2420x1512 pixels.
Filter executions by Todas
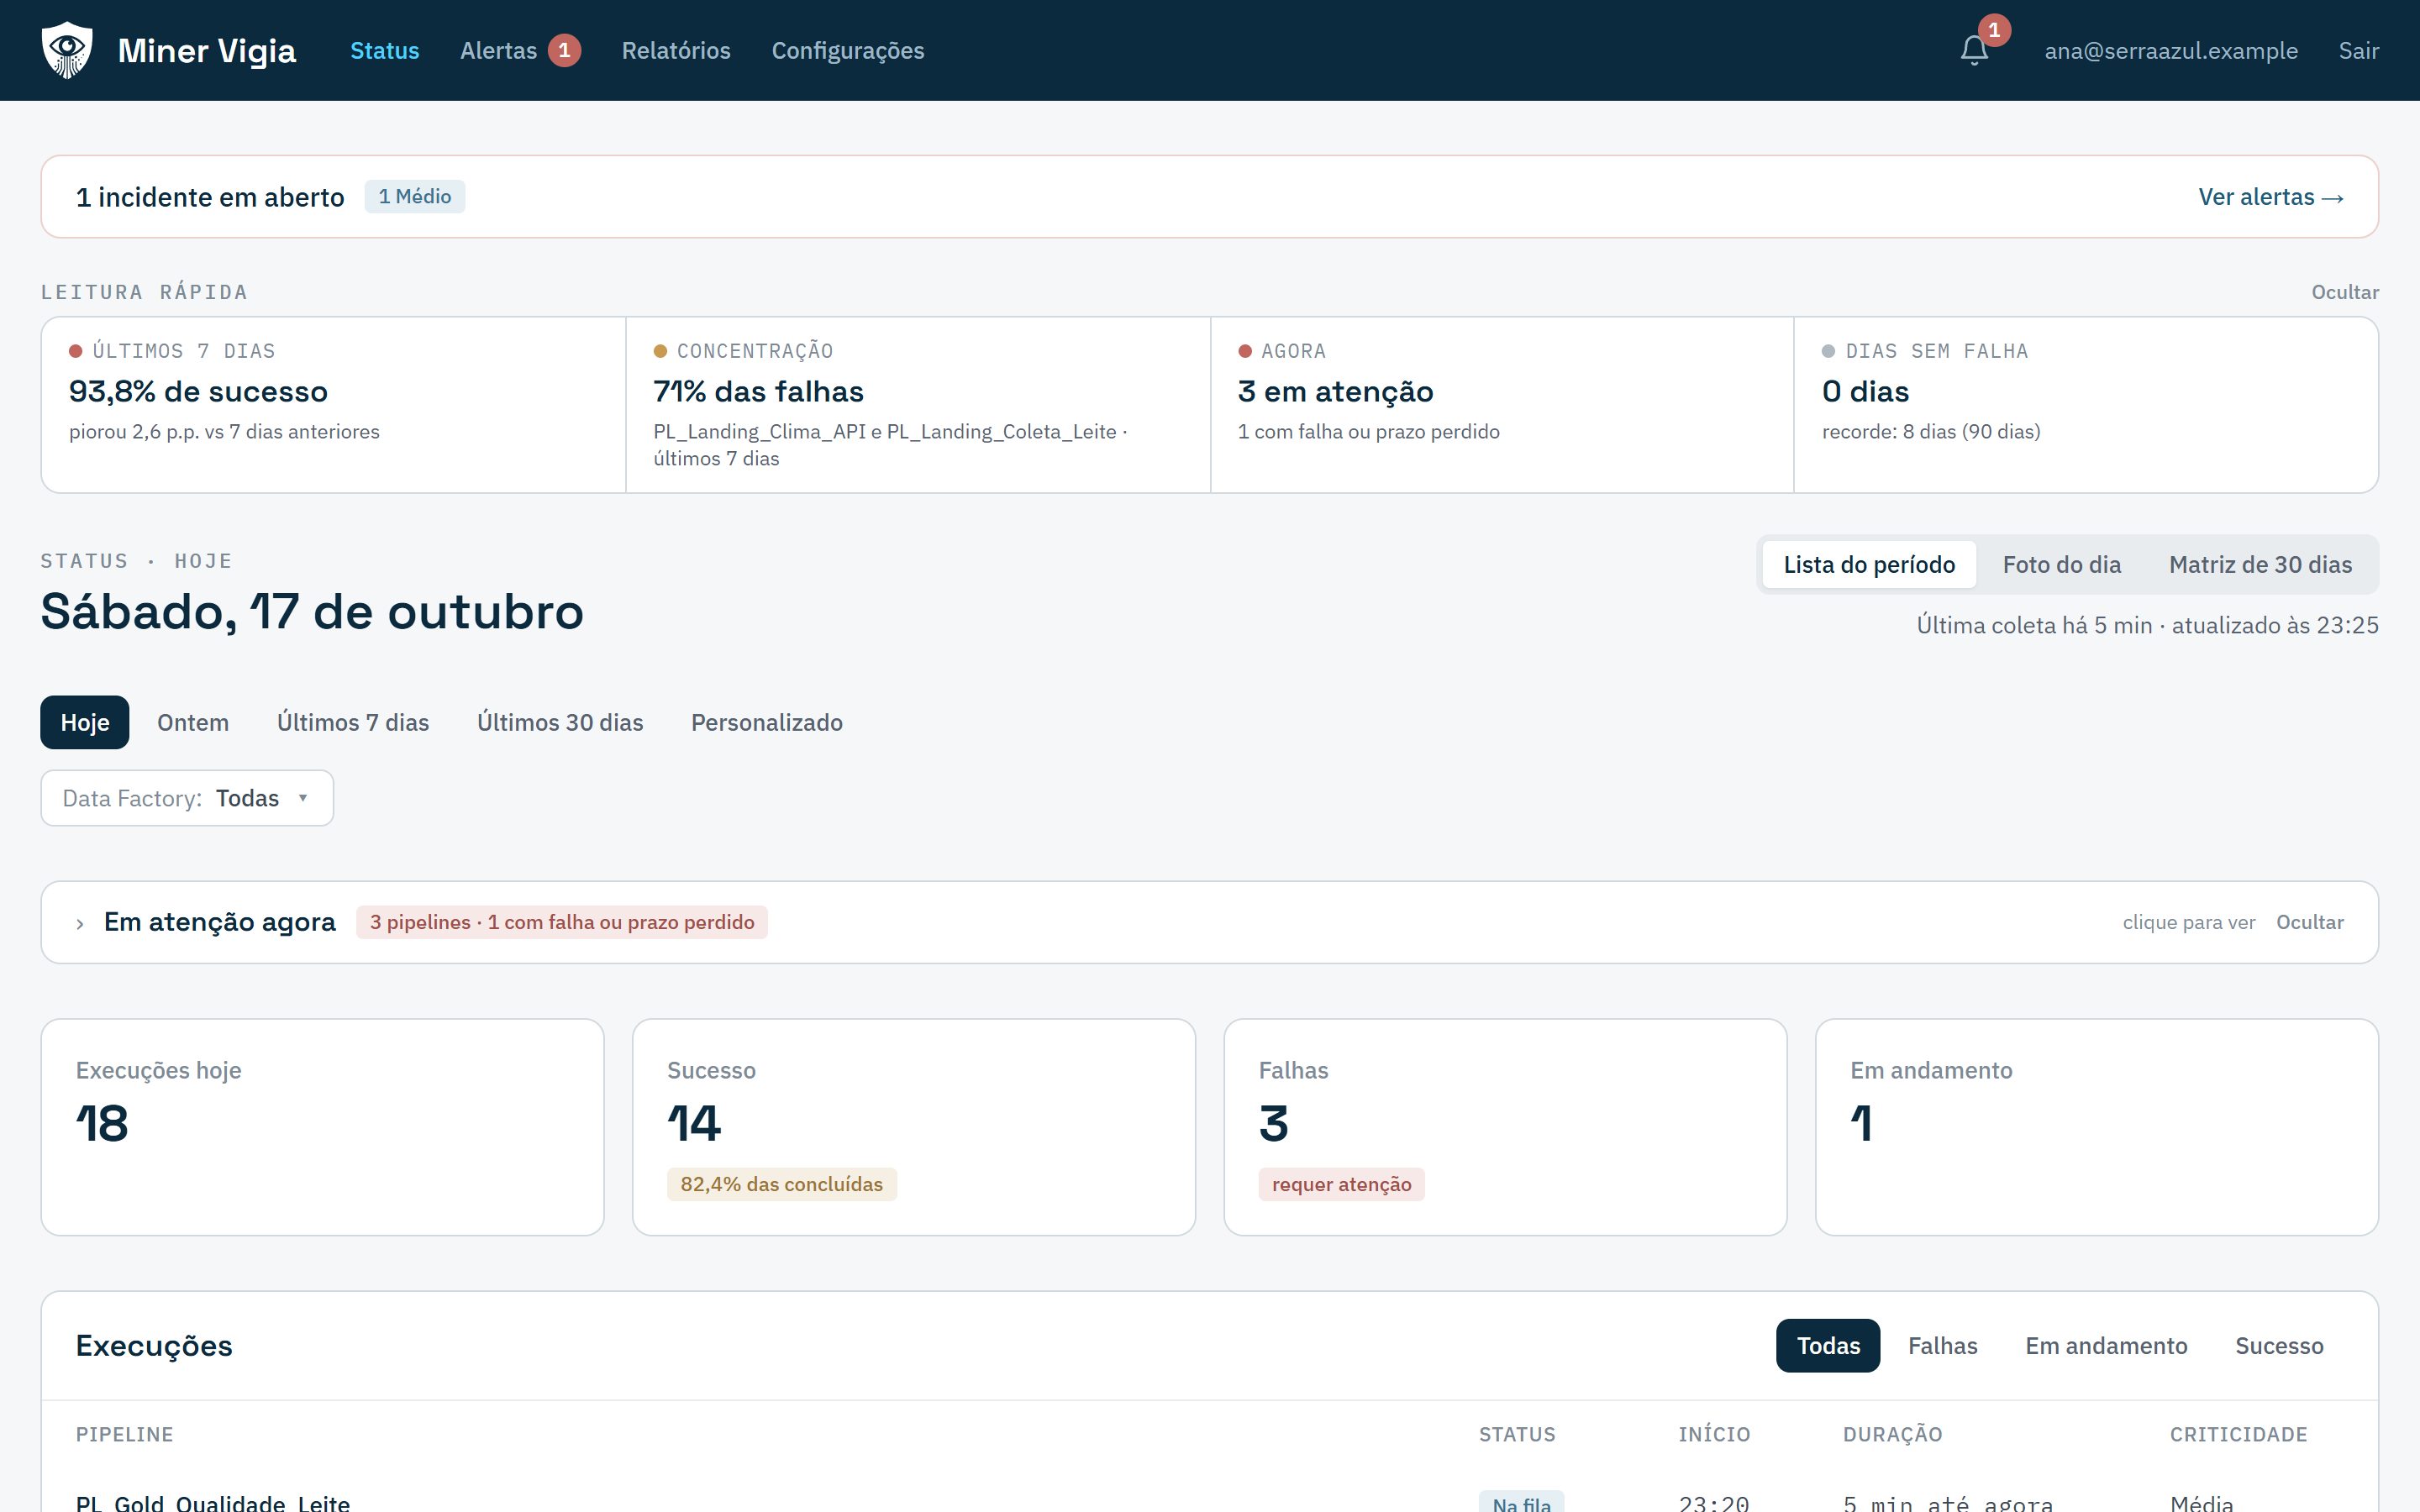[x=1828, y=1346]
